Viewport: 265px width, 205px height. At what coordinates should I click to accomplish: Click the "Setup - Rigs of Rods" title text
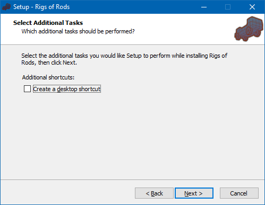[x=41, y=7]
